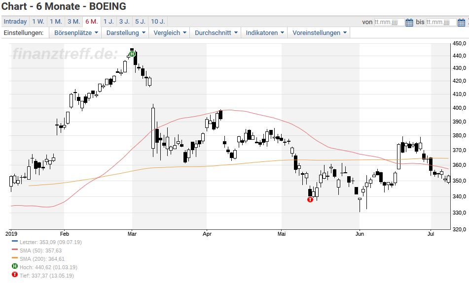Open the Börsenplätze dropdown

coord(76,33)
